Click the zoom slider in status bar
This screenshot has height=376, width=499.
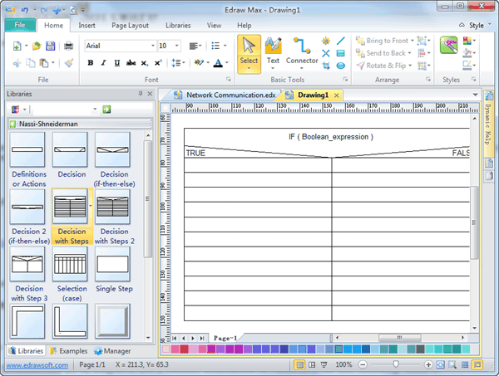[395, 364]
